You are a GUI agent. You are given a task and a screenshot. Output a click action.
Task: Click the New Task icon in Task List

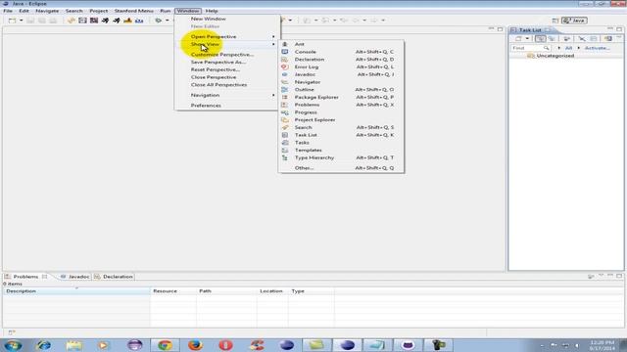[518, 39]
